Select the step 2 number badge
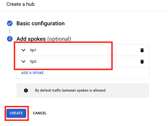168x126 pixels. pyautogui.click(x=10, y=39)
